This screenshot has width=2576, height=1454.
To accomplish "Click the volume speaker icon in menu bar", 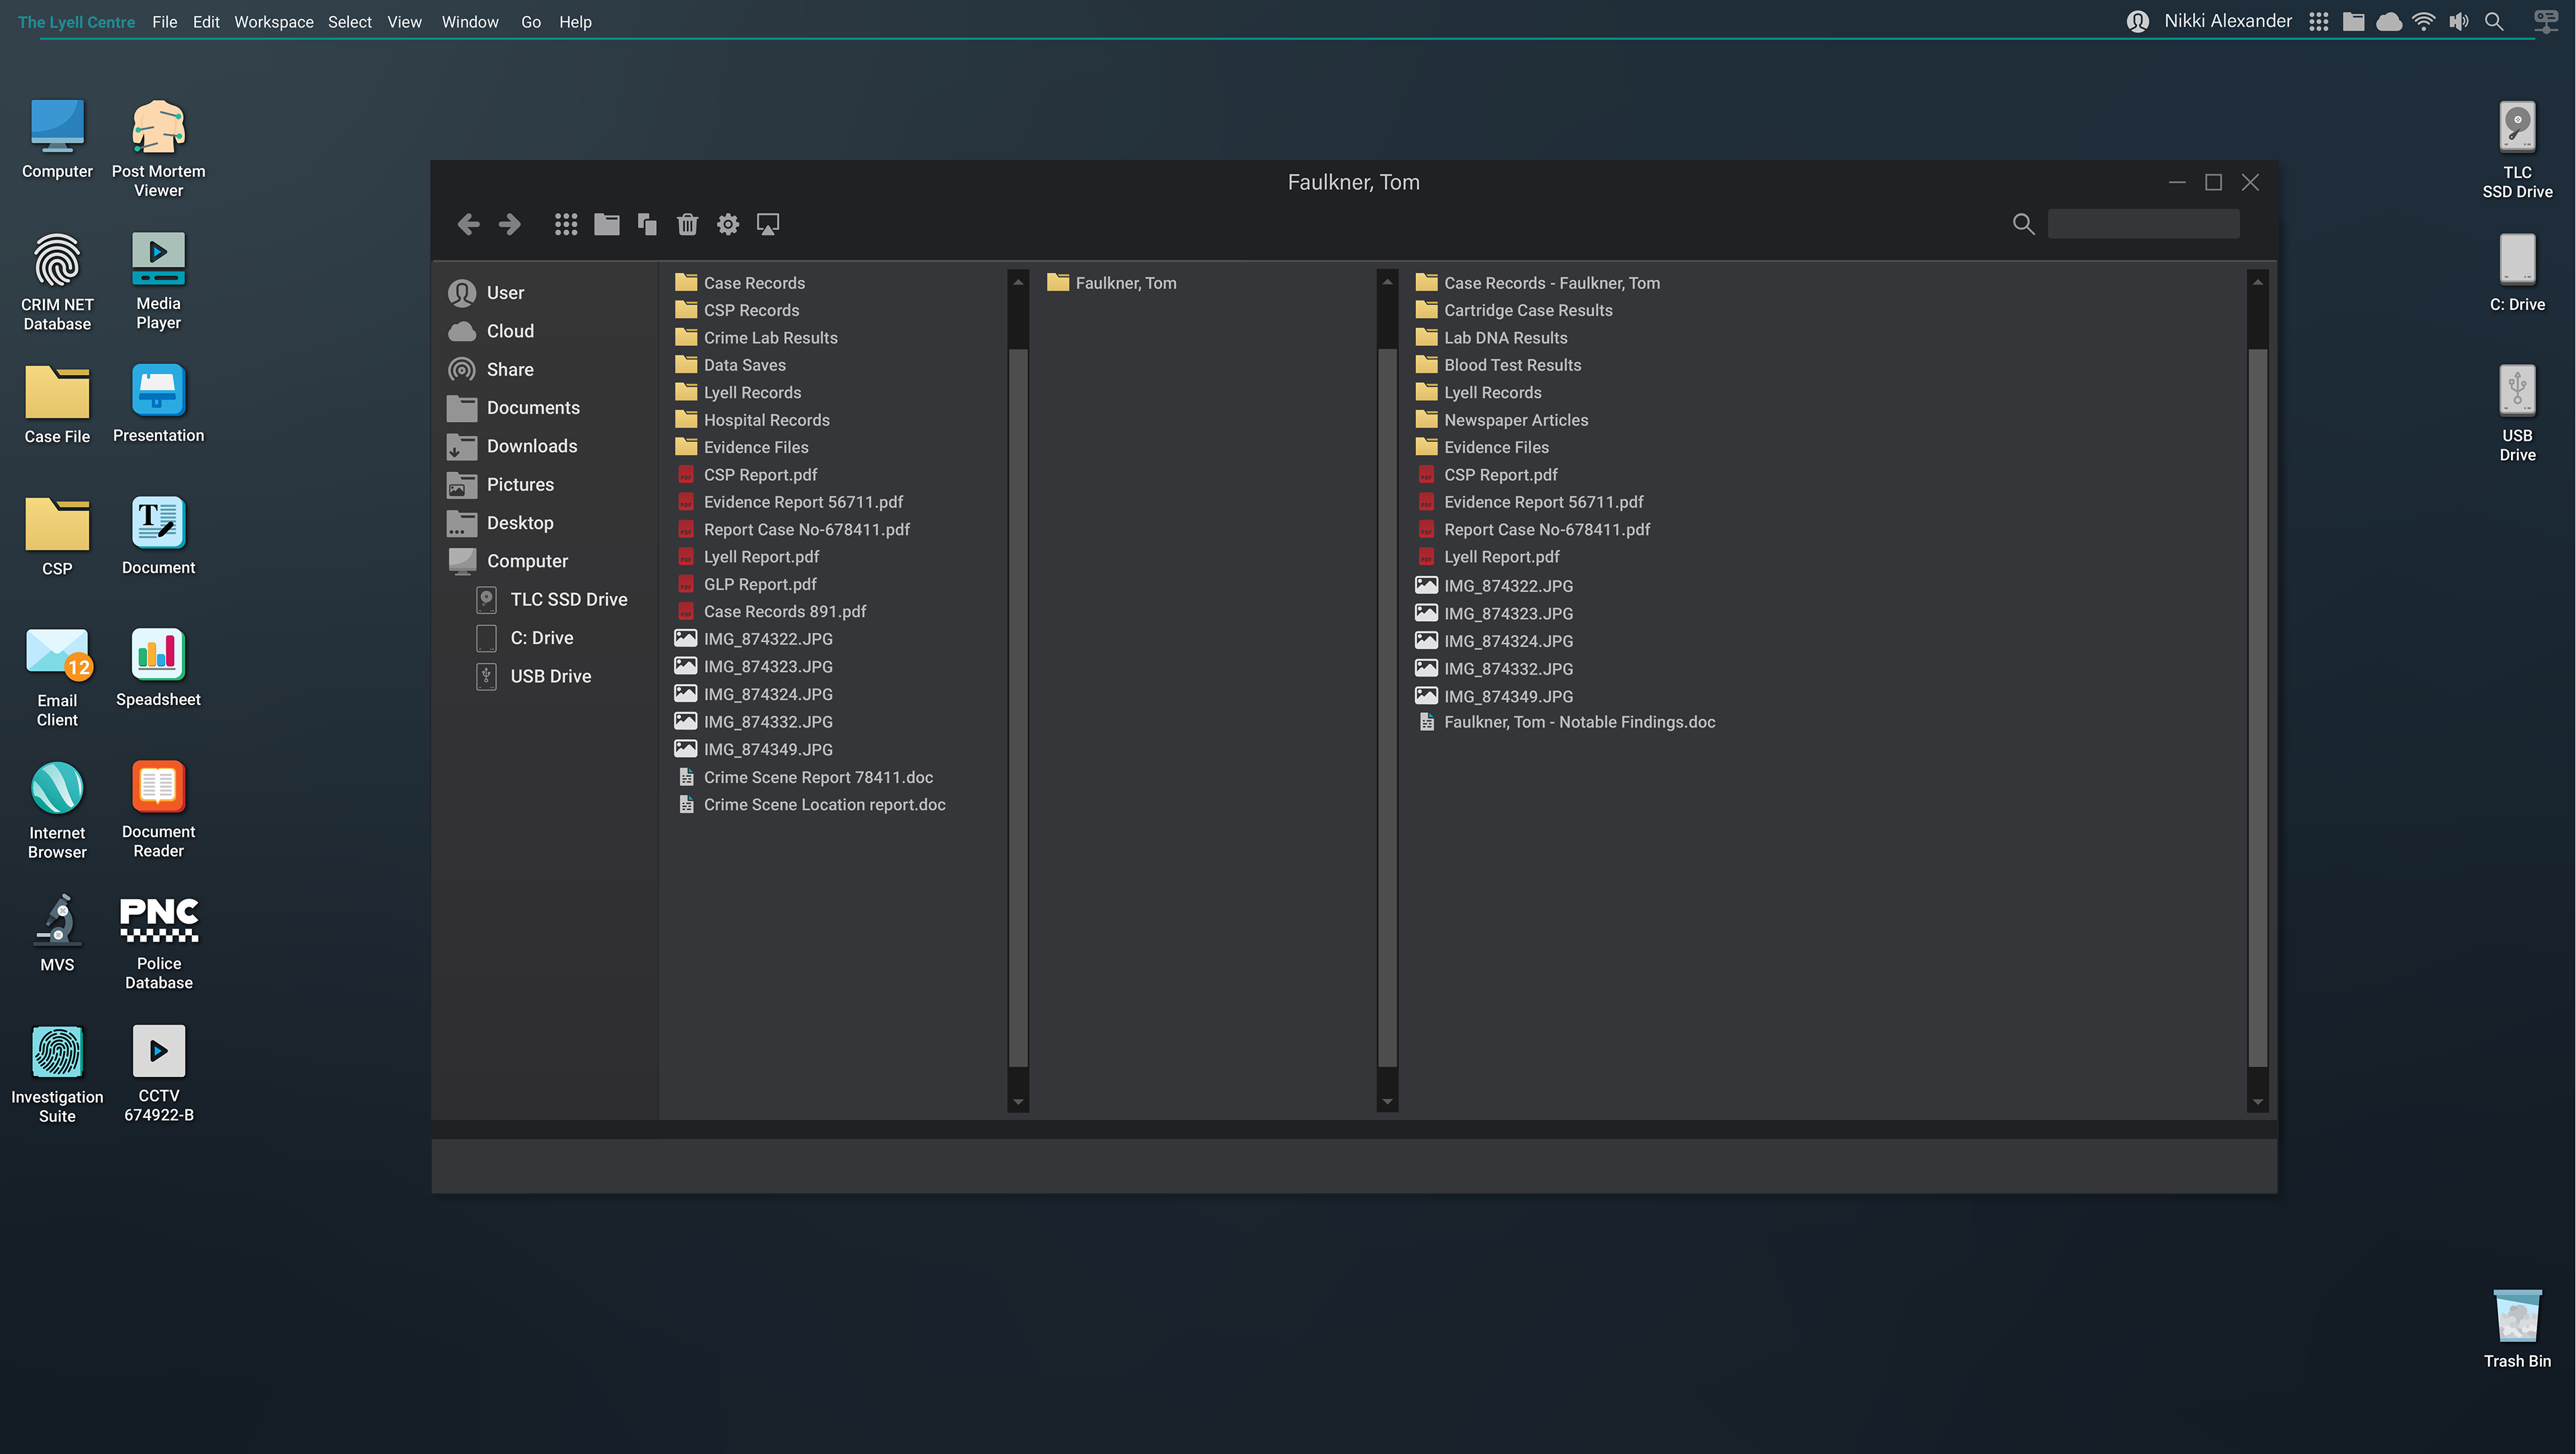I will (2459, 22).
